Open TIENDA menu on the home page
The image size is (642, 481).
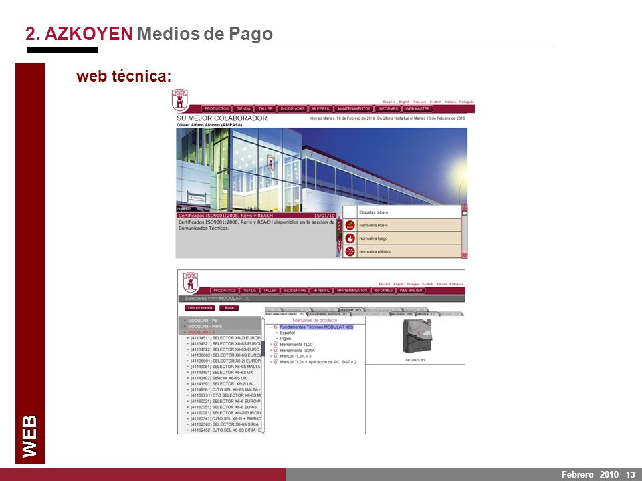(243, 109)
